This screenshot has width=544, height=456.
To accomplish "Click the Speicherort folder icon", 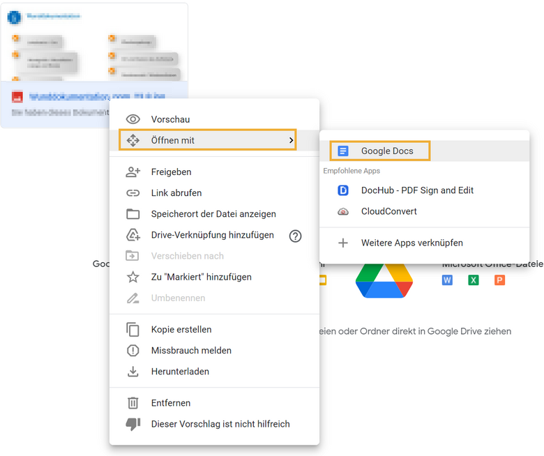I will coord(133,214).
